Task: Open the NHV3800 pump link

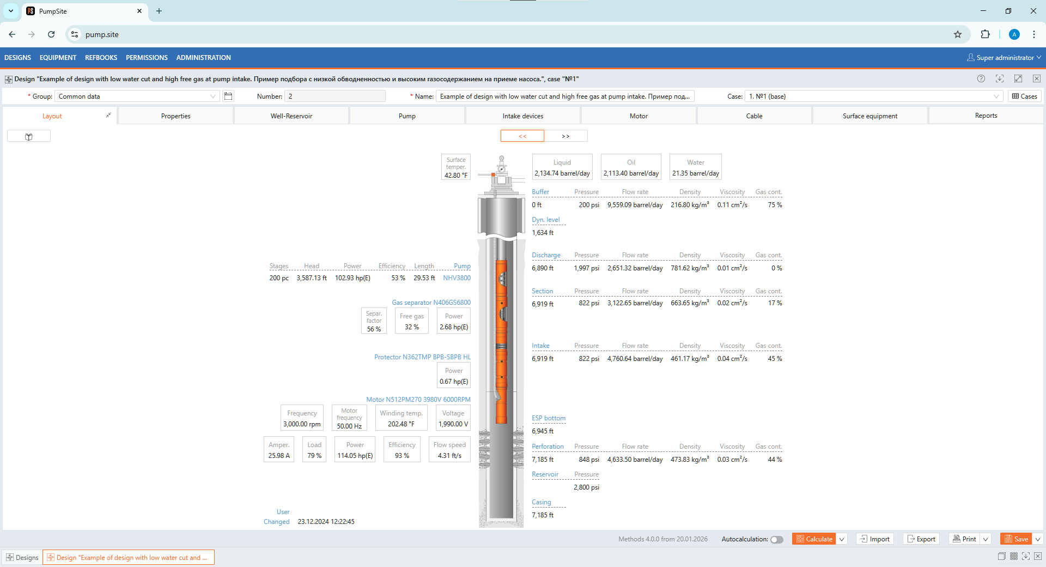Action: [x=457, y=278]
